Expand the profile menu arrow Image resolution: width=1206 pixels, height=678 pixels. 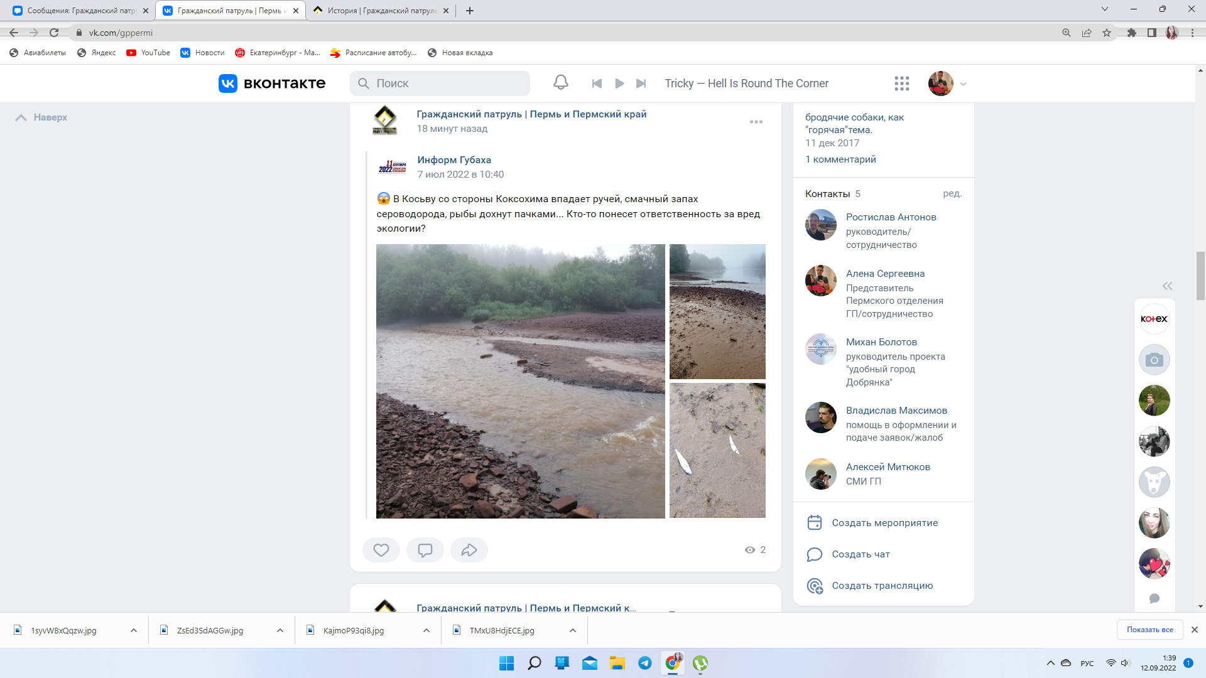pos(963,84)
